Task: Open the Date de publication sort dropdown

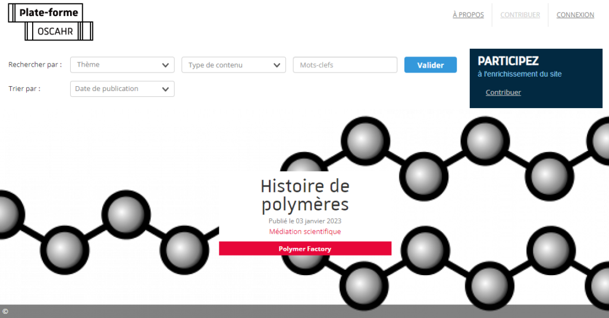Action: coord(123,89)
